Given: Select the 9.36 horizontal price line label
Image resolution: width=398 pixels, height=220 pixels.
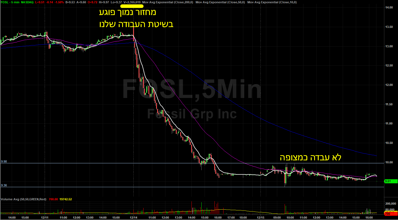Looking at the screenshot, I should pyautogui.click(x=4, y=185).
